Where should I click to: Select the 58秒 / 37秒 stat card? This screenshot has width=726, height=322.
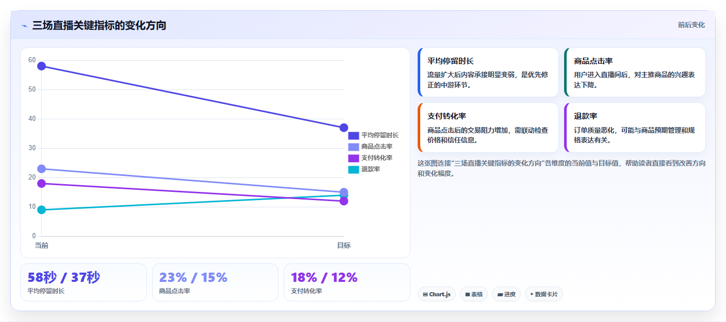click(x=84, y=282)
